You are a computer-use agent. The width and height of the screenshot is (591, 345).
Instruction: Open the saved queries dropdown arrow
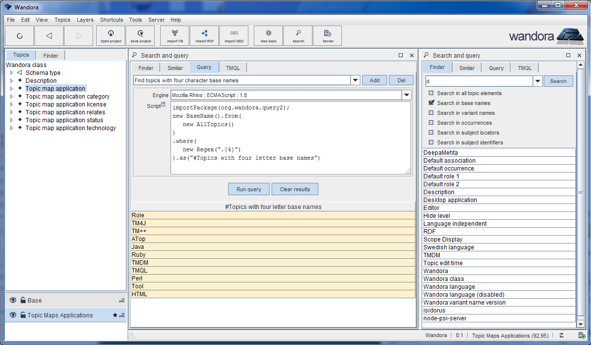[355, 80]
